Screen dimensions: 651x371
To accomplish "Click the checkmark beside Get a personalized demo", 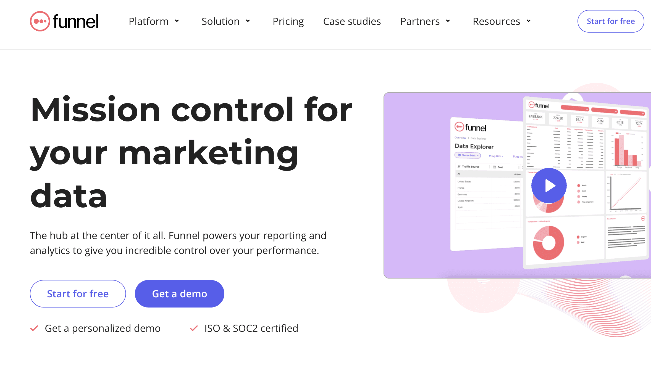I will point(34,328).
